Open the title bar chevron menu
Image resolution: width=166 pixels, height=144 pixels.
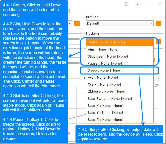click(x=137, y=4)
